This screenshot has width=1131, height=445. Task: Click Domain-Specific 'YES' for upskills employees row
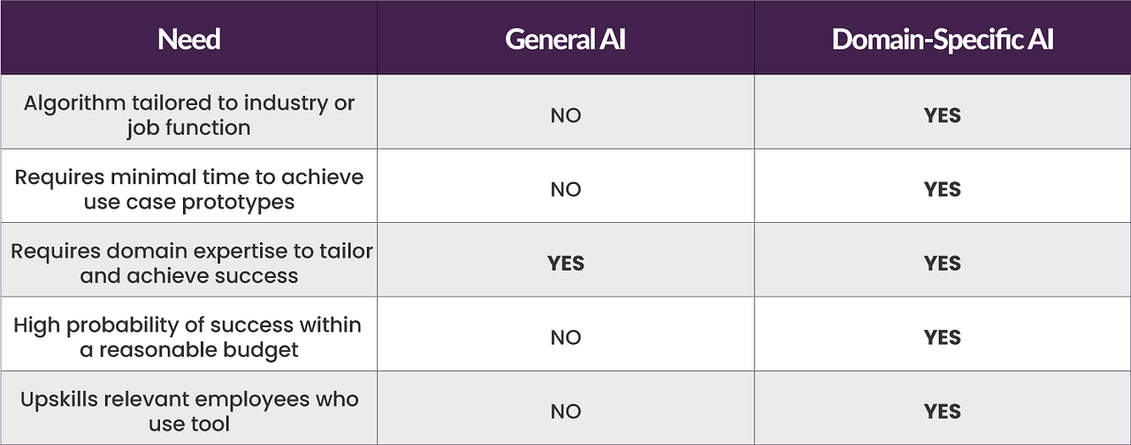pyautogui.click(x=943, y=412)
